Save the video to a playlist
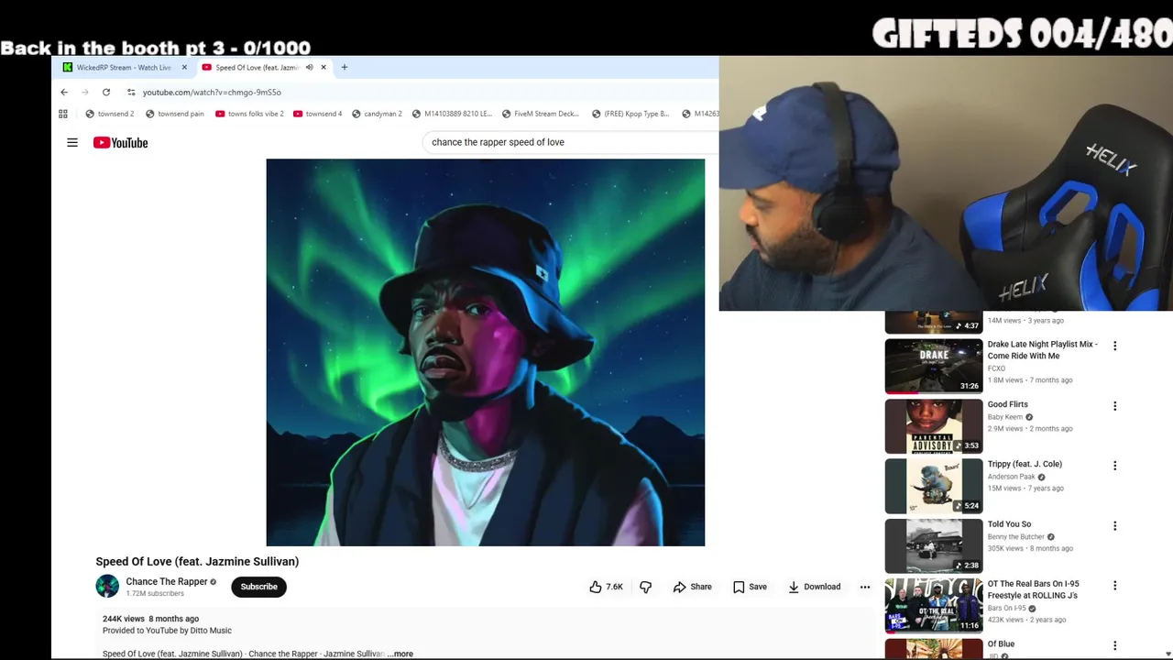 click(x=750, y=587)
